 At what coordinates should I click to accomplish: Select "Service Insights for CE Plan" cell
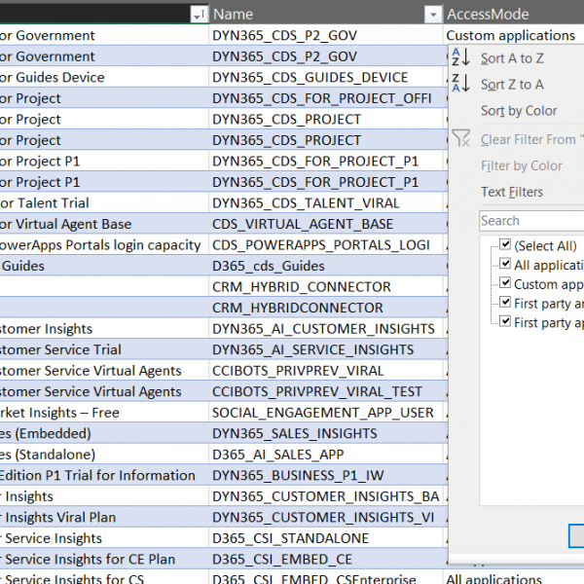(104, 559)
